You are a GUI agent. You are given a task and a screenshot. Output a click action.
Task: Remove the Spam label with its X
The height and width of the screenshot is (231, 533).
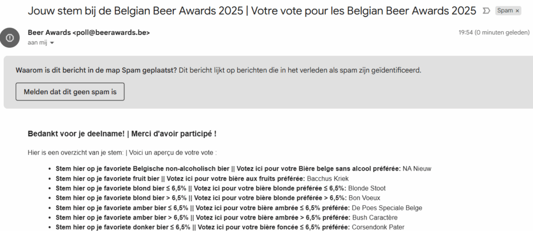coord(517,10)
